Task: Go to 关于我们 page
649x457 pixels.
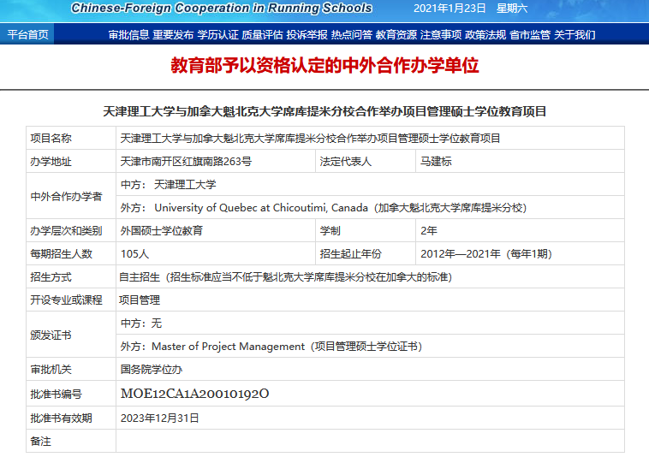Action: 575,35
